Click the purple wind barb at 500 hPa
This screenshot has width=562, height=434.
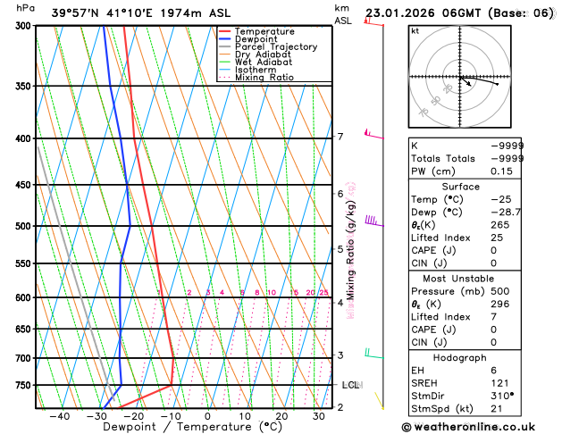click(x=374, y=221)
